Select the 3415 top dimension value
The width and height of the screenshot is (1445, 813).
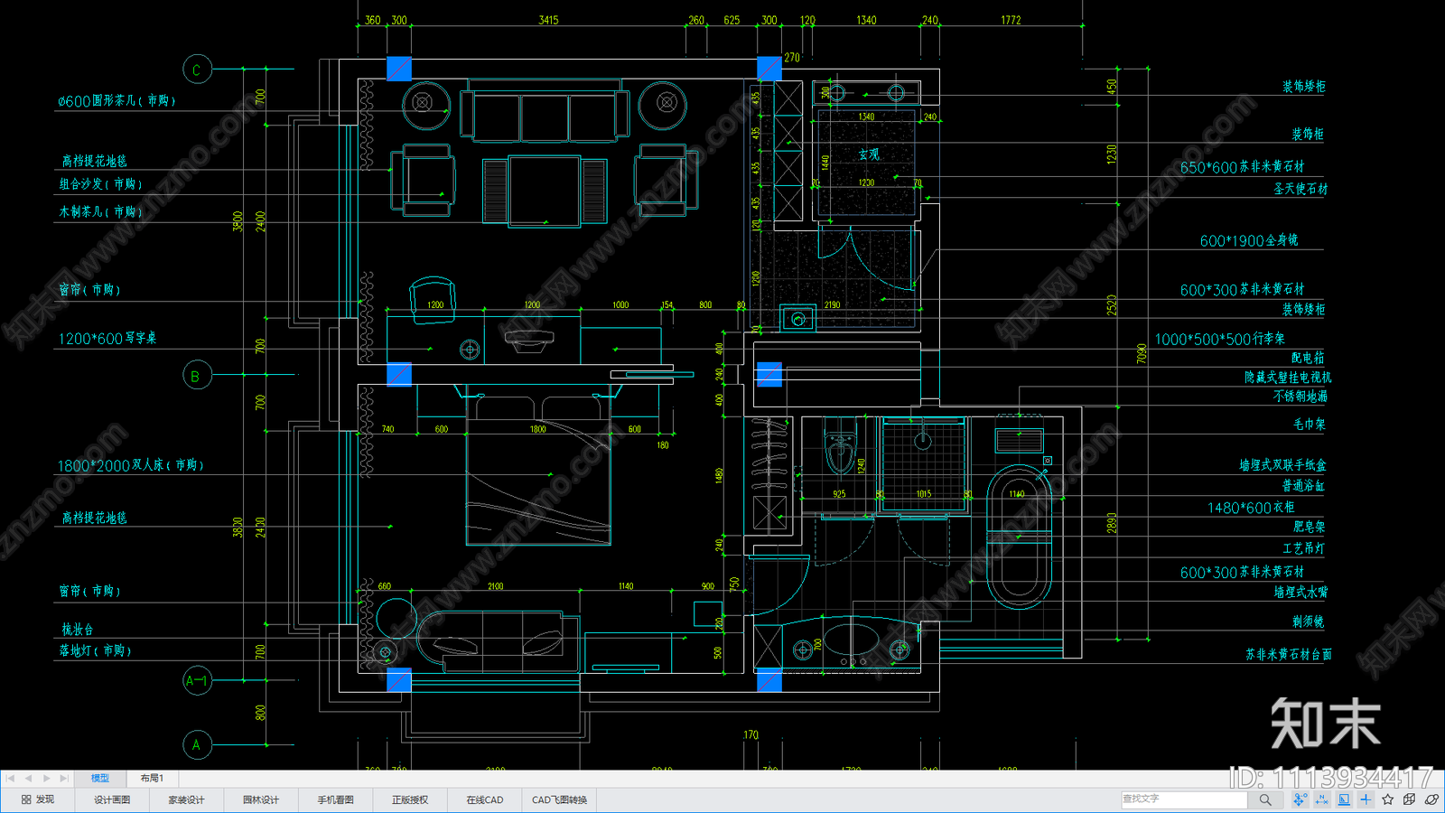tap(548, 20)
